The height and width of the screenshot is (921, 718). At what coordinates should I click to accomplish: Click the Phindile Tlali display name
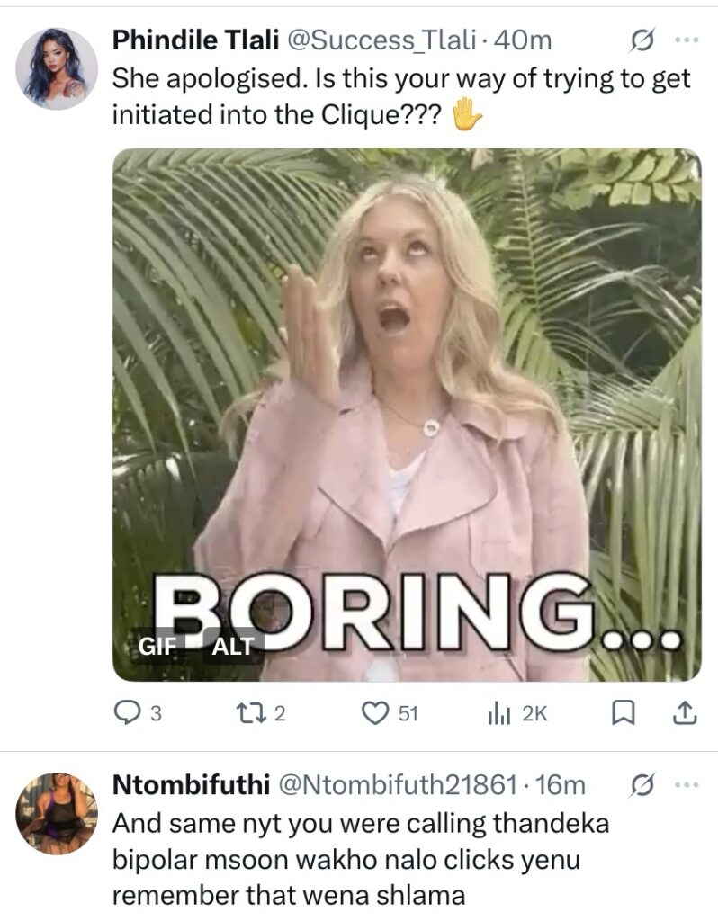(x=195, y=40)
